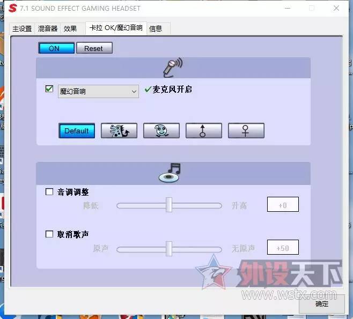Click the pitch slider between 降低 and 升高

[x=169, y=205]
